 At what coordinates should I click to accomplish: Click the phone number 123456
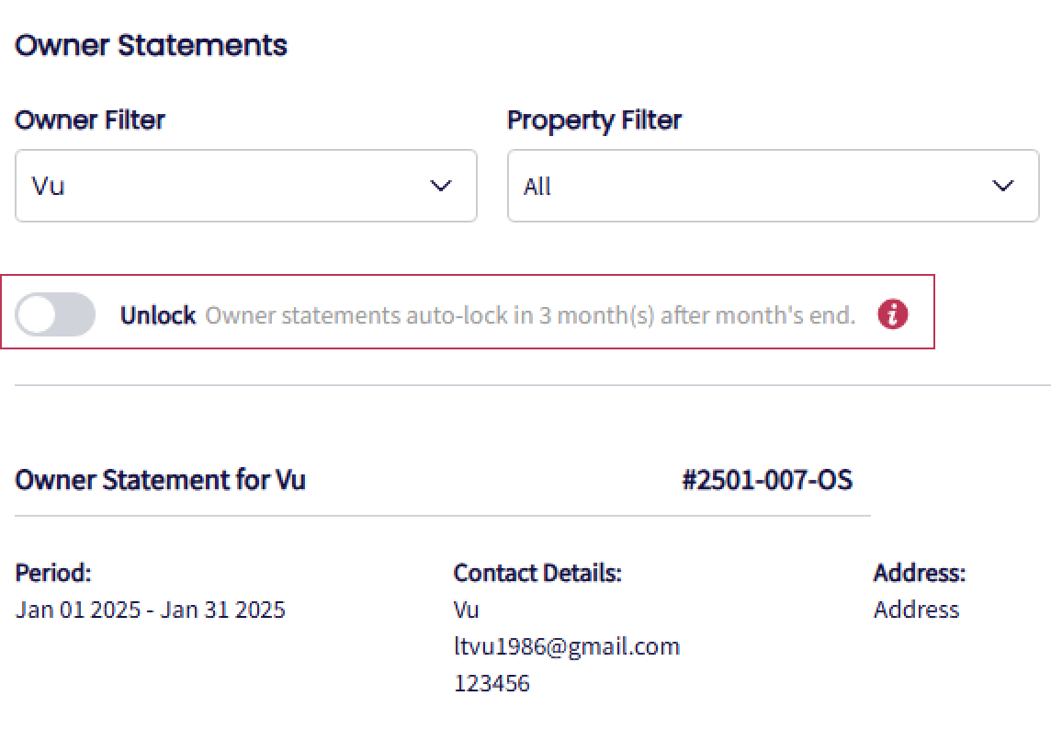(x=492, y=683)
